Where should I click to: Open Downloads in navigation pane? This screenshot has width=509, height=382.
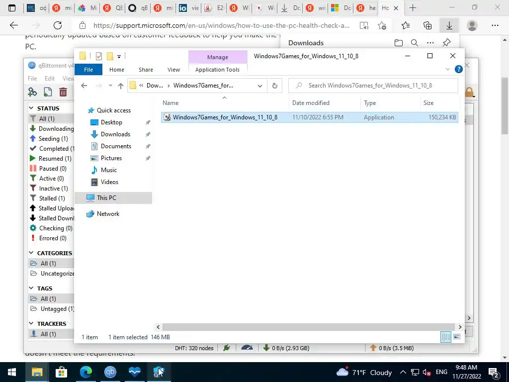[x=115, y=134]
